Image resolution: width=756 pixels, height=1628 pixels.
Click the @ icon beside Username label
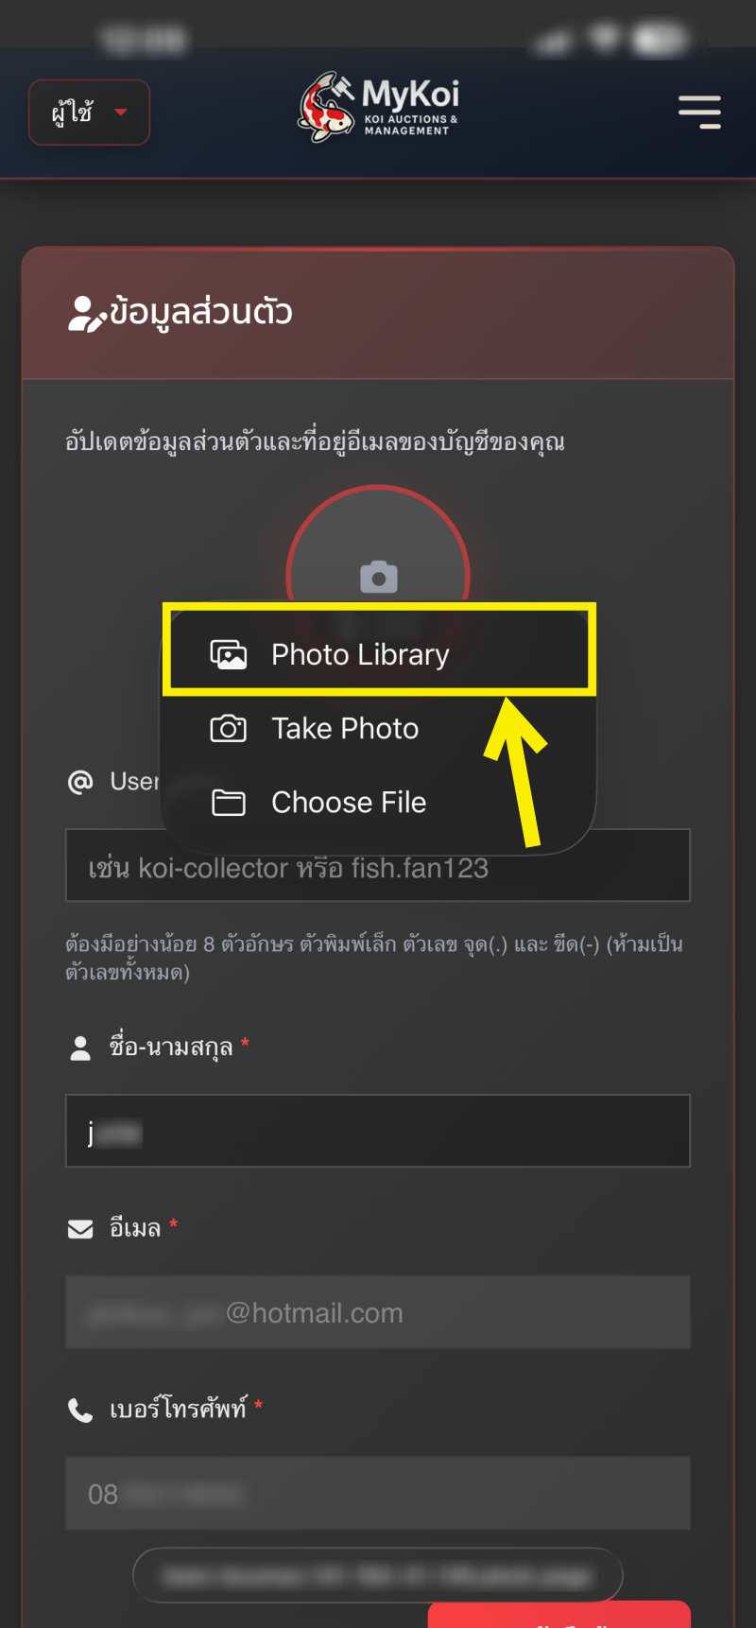tap(80, 782)
